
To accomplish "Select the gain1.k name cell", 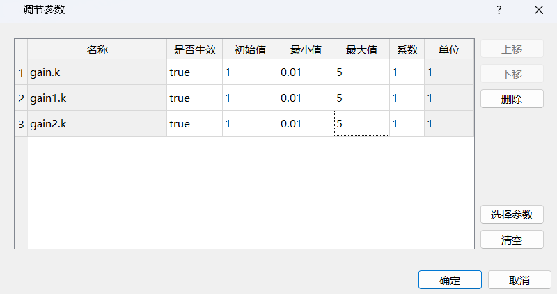I will (97, 98).
